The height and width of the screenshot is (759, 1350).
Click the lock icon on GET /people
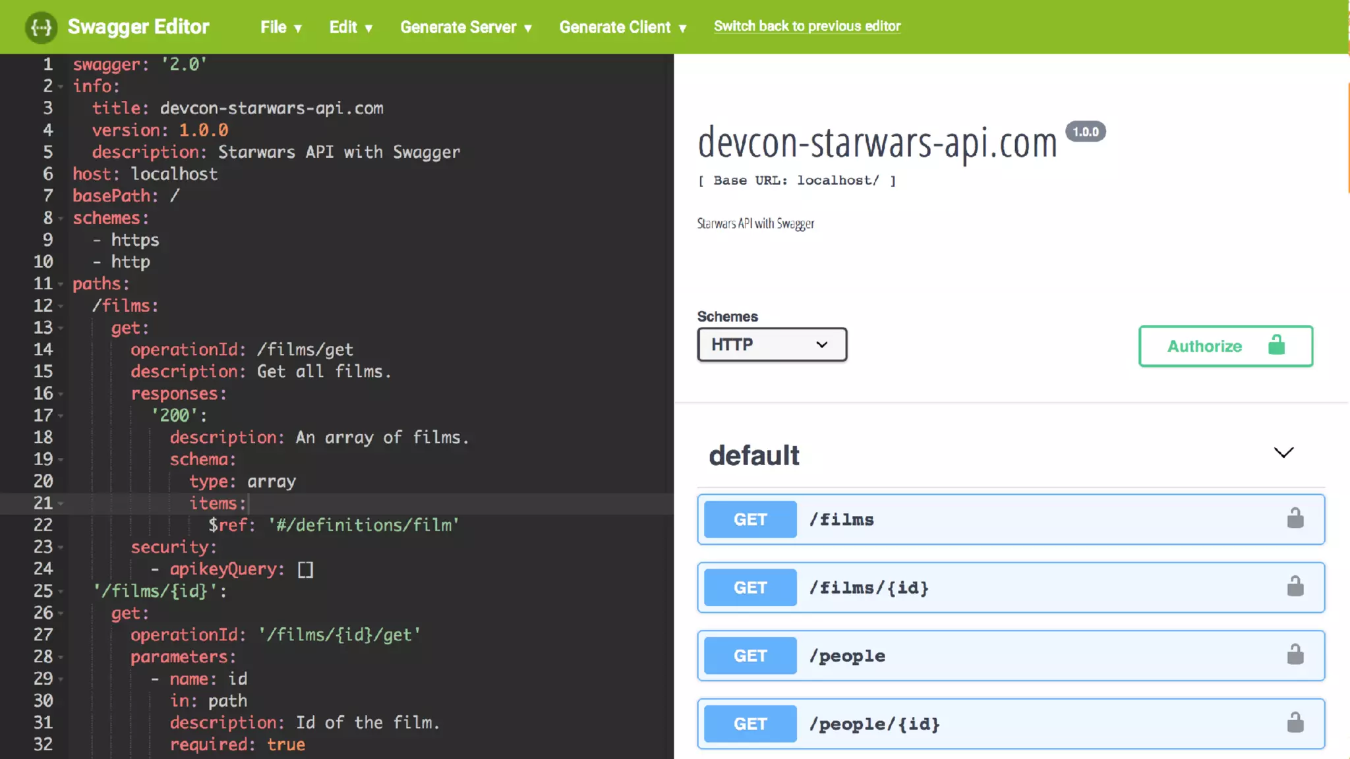pyautogui.click(x=1295, y=656)
